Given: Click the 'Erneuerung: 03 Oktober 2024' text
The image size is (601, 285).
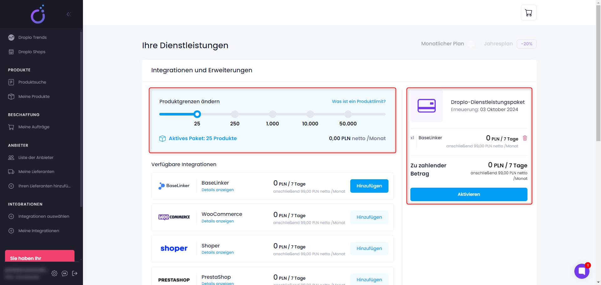Looking at the screenshot, I should 484,109.
